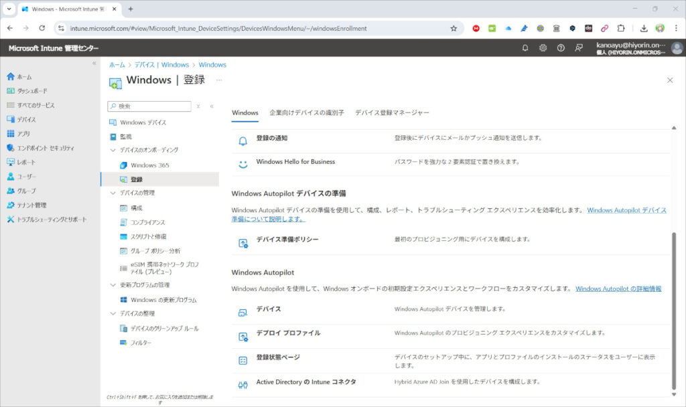
Task: Open the help question mark icon
Action: tap(561, 48)
